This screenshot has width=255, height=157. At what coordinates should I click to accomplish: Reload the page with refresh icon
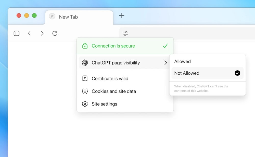click(x=55, y=33)
